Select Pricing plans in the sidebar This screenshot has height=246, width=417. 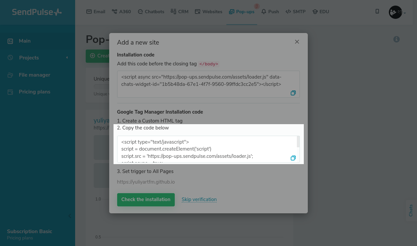34,92
